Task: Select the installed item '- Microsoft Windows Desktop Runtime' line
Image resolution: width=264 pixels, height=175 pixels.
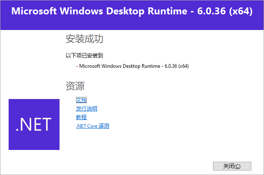Action: tap(132, 66)
